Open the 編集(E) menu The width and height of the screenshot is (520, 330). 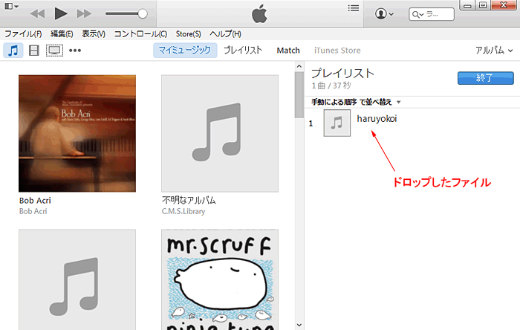point(62,34)
